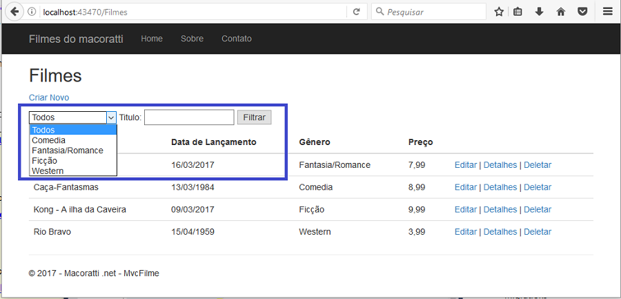Screen dimensions: 621x299
Task: Open the Sobre navigation item
Action: 192,39
